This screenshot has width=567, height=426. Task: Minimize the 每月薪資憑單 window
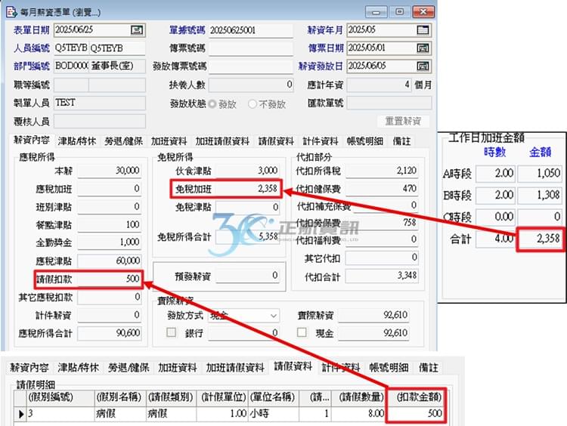tap(376, 12)
